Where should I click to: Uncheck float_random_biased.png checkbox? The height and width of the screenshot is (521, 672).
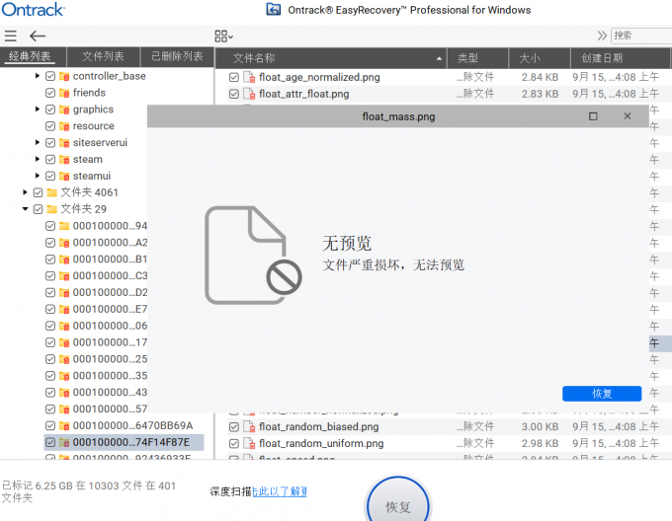tap(234, 427)
